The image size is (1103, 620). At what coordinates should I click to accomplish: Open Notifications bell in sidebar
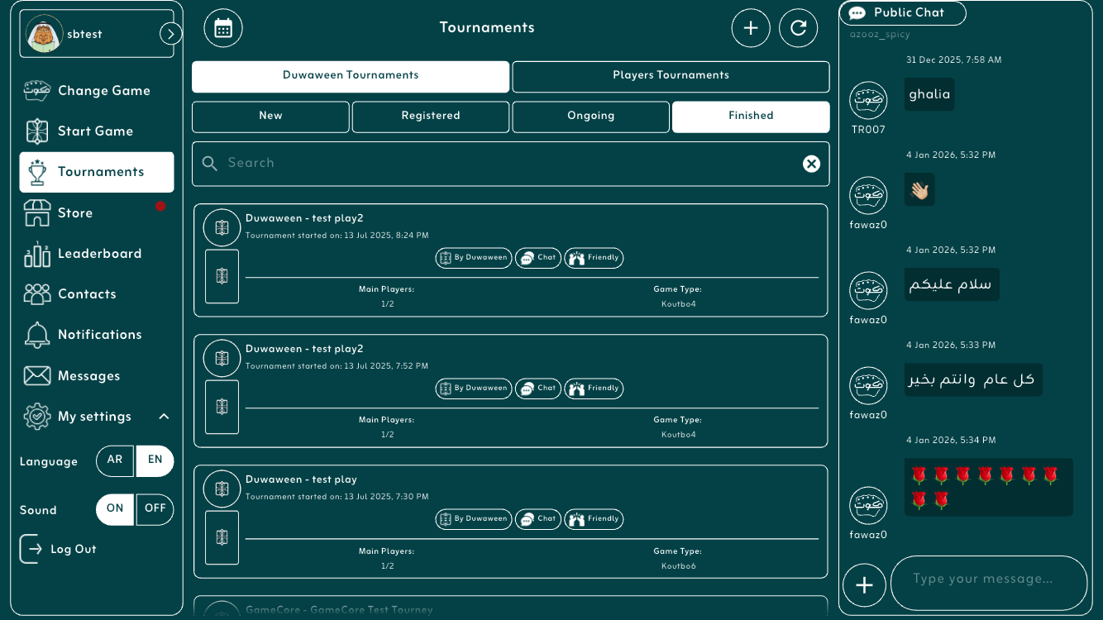98,335
